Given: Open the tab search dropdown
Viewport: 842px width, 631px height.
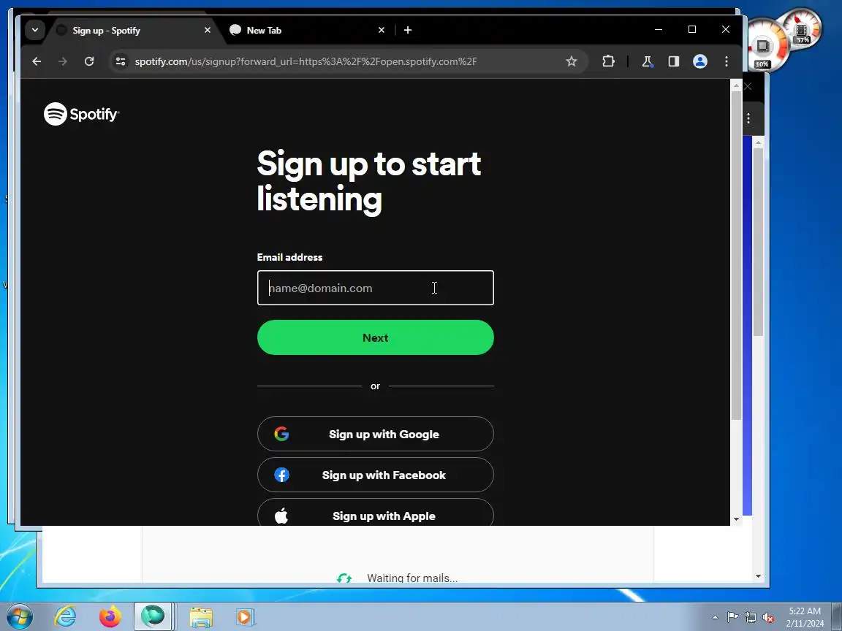Looking at the screenshot, I should pyautogui.click(x=35, y=30).
